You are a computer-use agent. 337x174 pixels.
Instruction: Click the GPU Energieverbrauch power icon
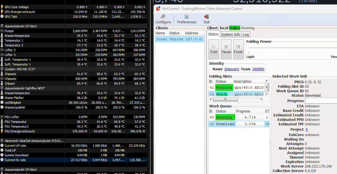click(x=2, y=12)
